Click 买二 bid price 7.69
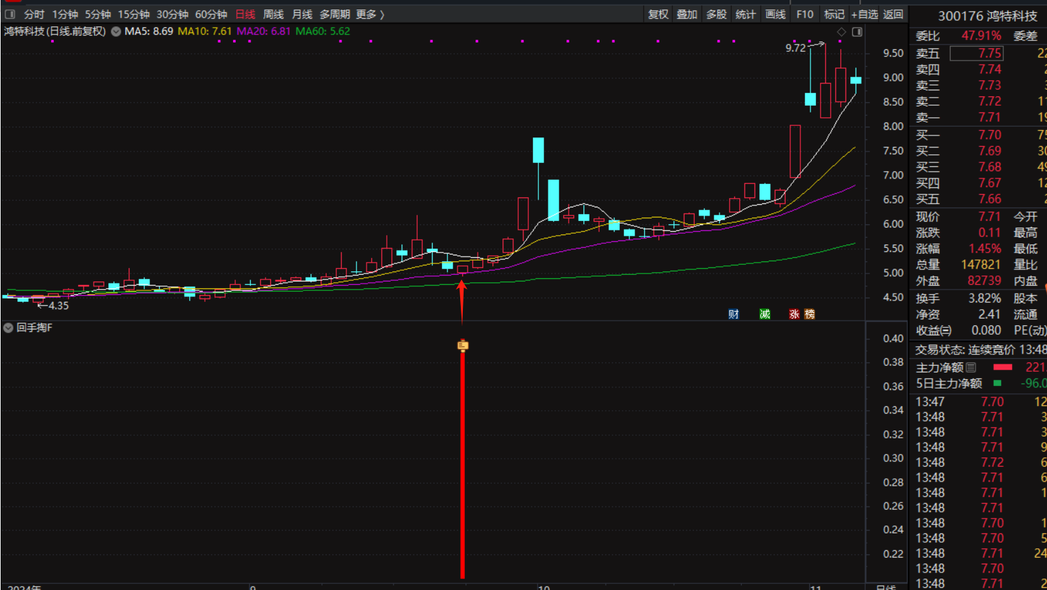Image resolution: width=1047 pixels, height=590 pixels. [x=990, y=151]
